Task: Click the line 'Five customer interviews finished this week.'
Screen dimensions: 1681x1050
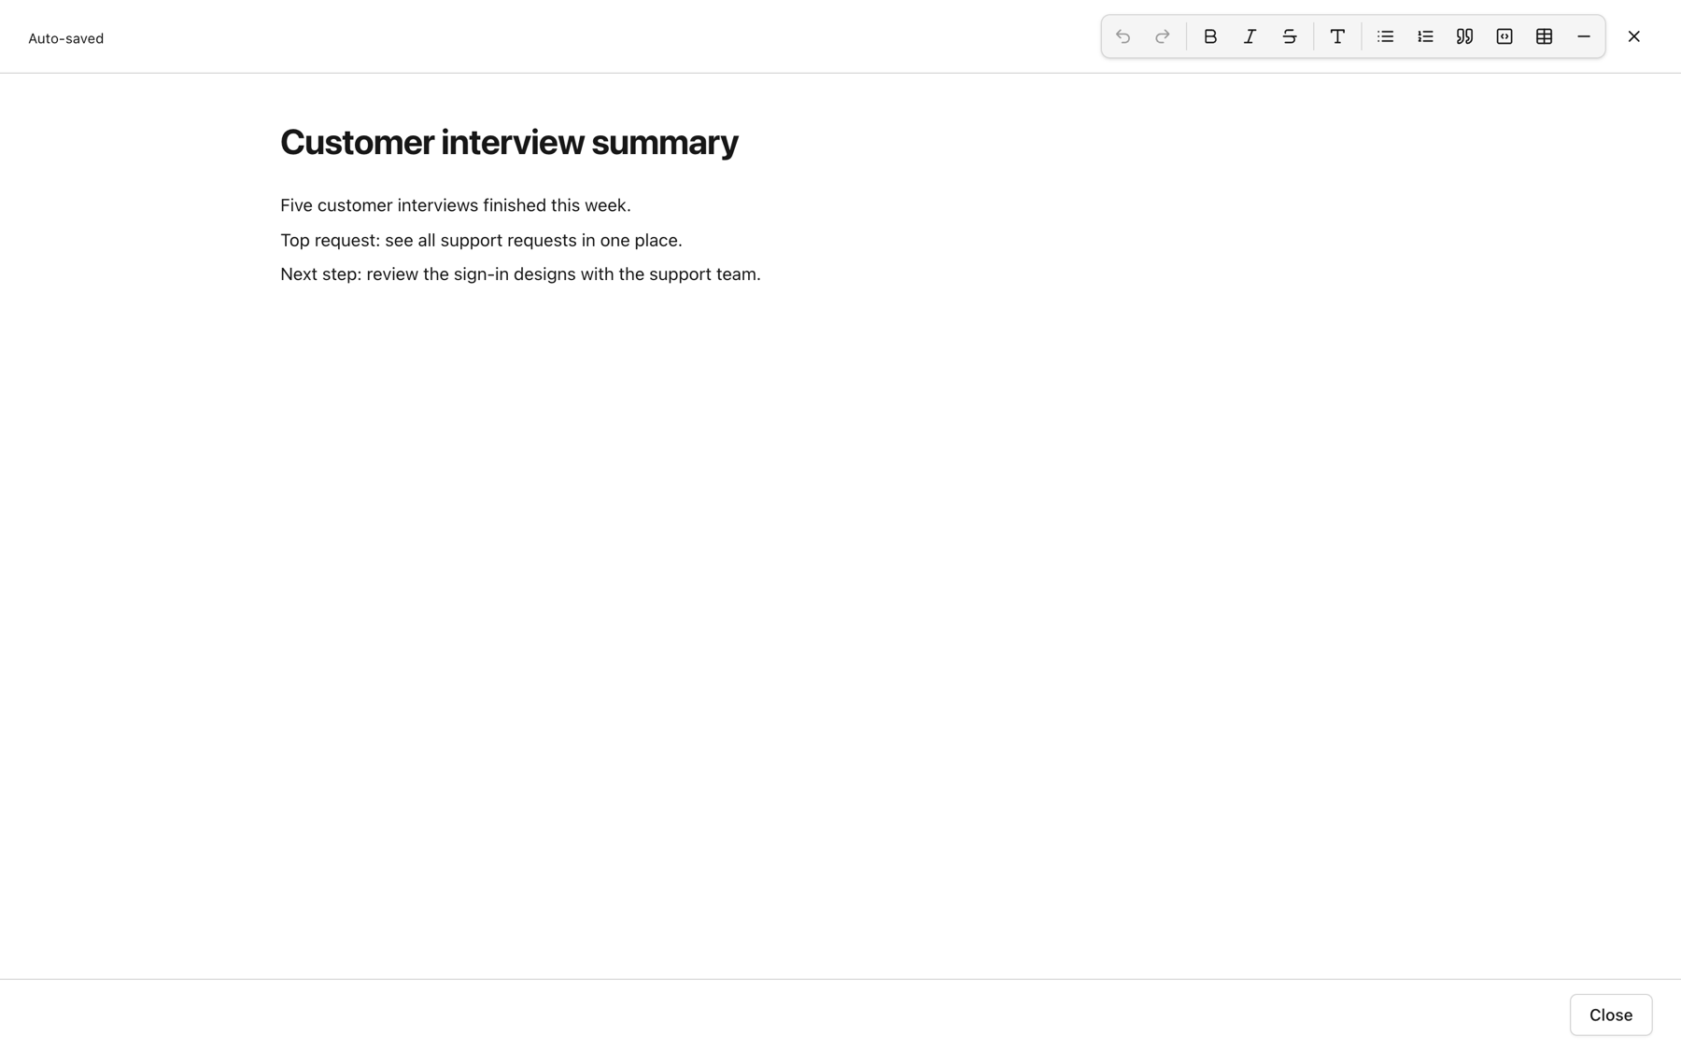Action: 456,205
